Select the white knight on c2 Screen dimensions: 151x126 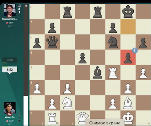67,103
